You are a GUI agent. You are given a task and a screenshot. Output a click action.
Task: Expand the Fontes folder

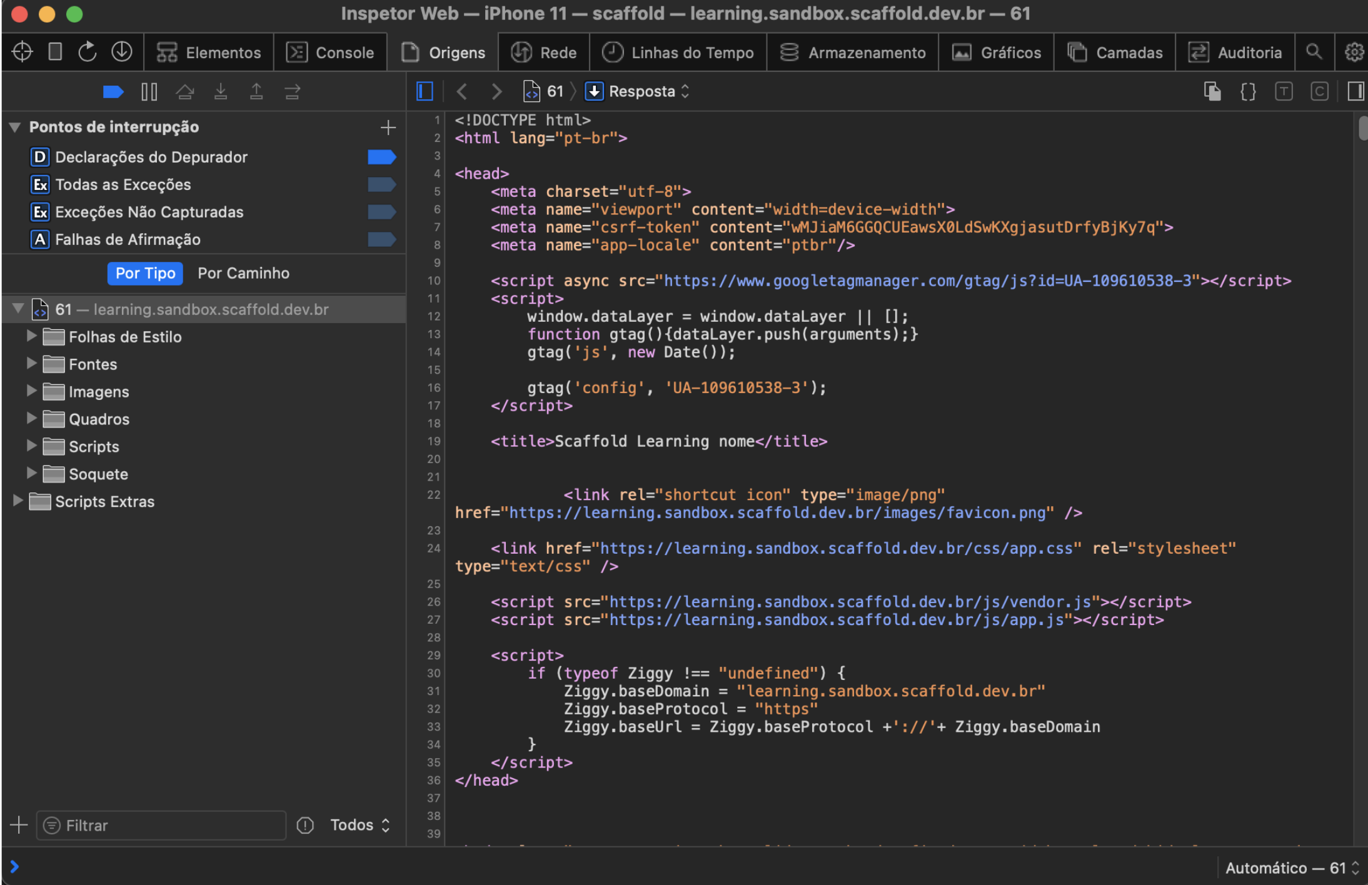(31, 364)
